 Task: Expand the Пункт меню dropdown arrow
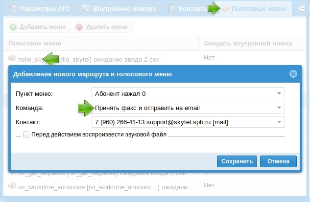(x=279, y=93)
